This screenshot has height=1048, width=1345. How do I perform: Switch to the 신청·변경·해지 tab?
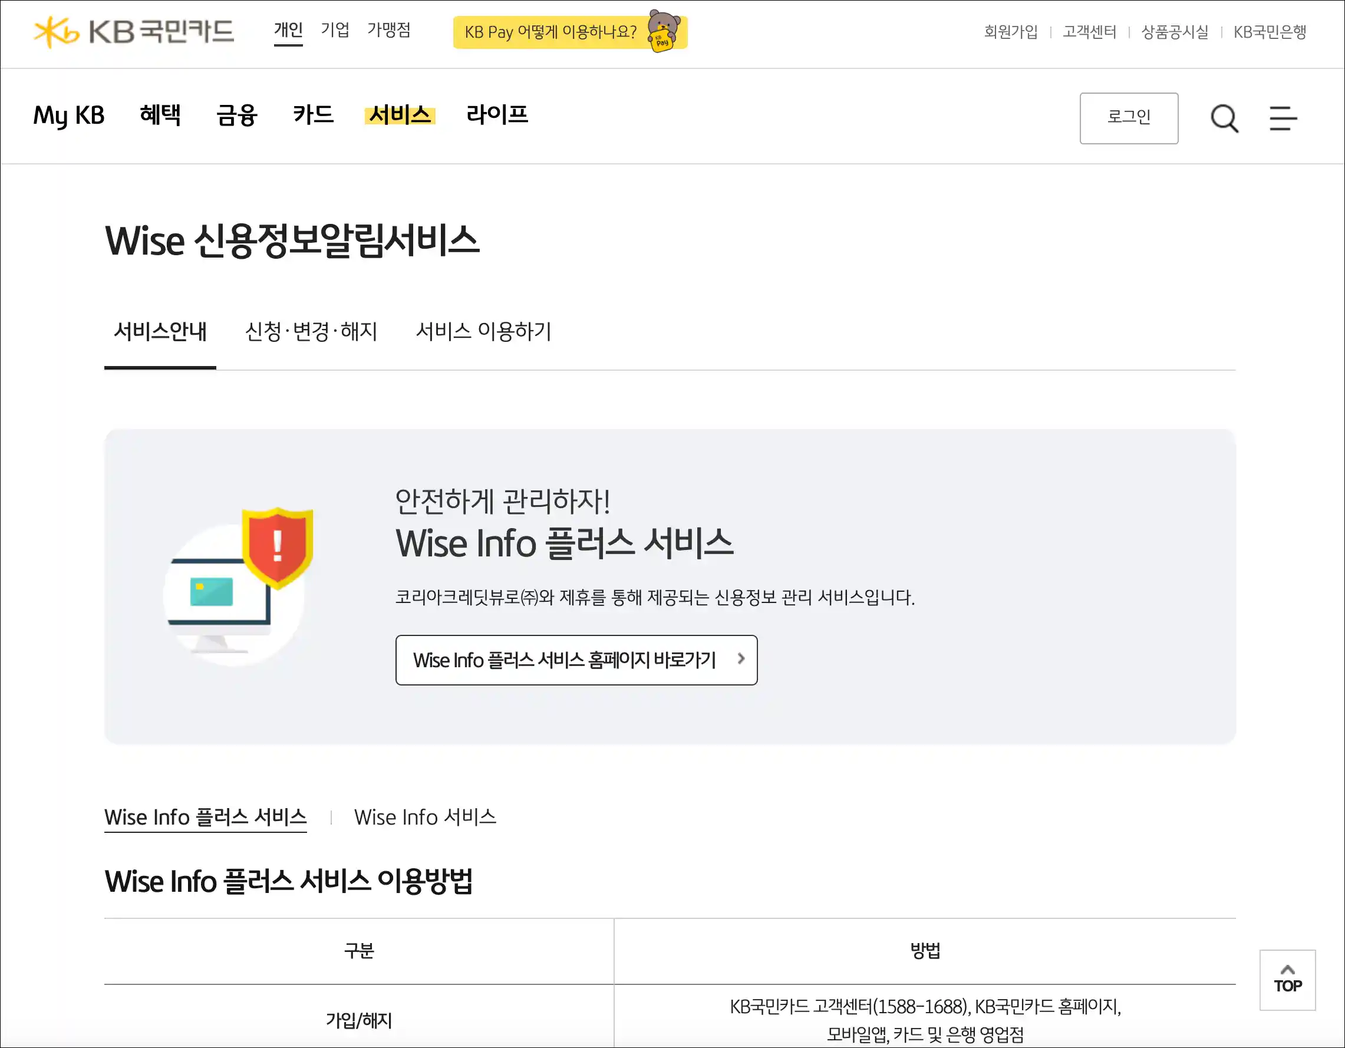pyautogui.click(x=311, y=332)
